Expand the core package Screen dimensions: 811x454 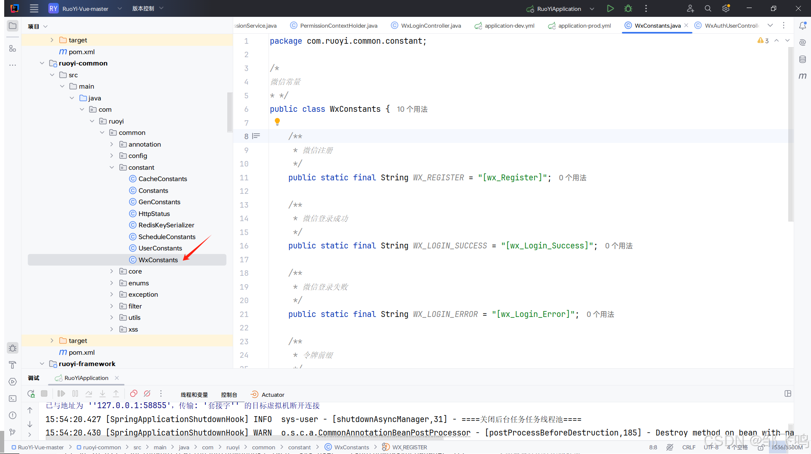[x=112, y=272]
